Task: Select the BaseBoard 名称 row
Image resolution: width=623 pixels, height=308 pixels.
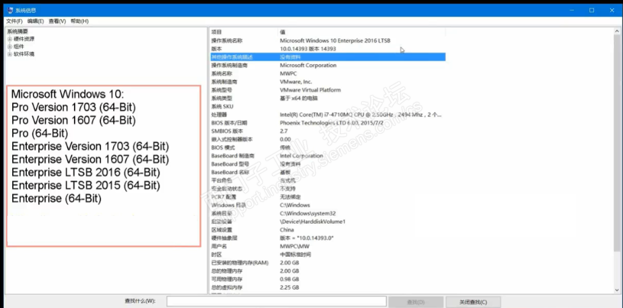Action: (327, 173)
